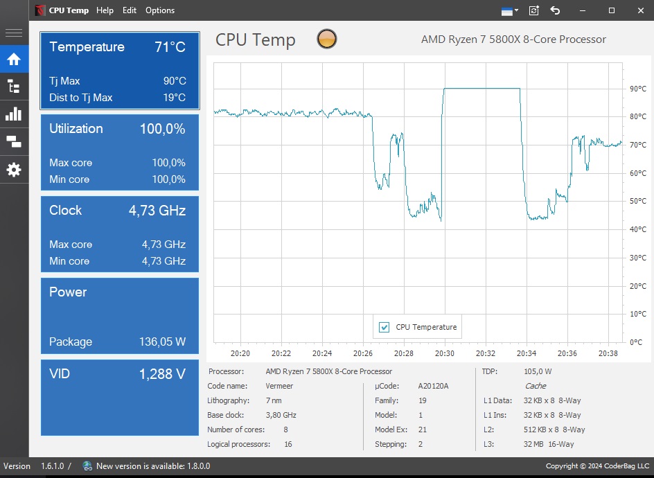The image size is (654, 478).
Task: Click the 90°C plateau on the graph
Action: click(481, 89)
